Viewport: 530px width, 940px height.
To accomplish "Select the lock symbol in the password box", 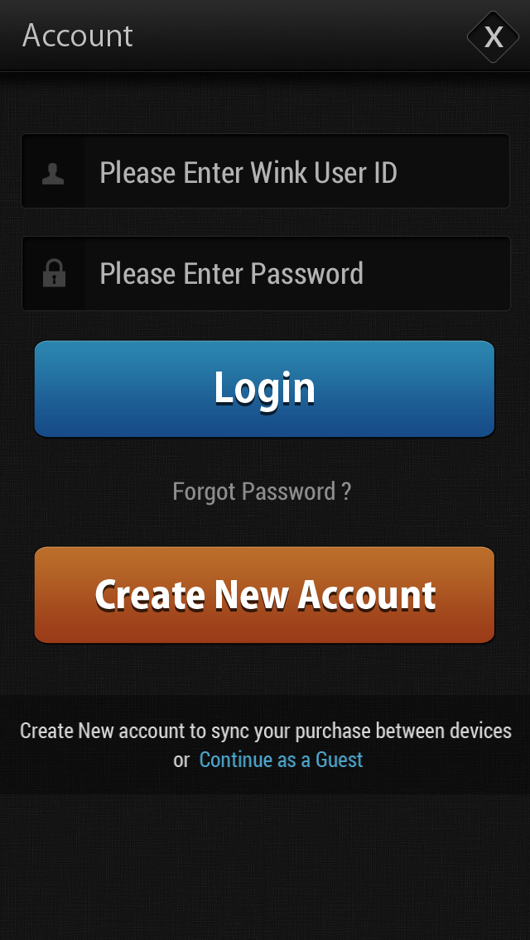I will (54, 273).
